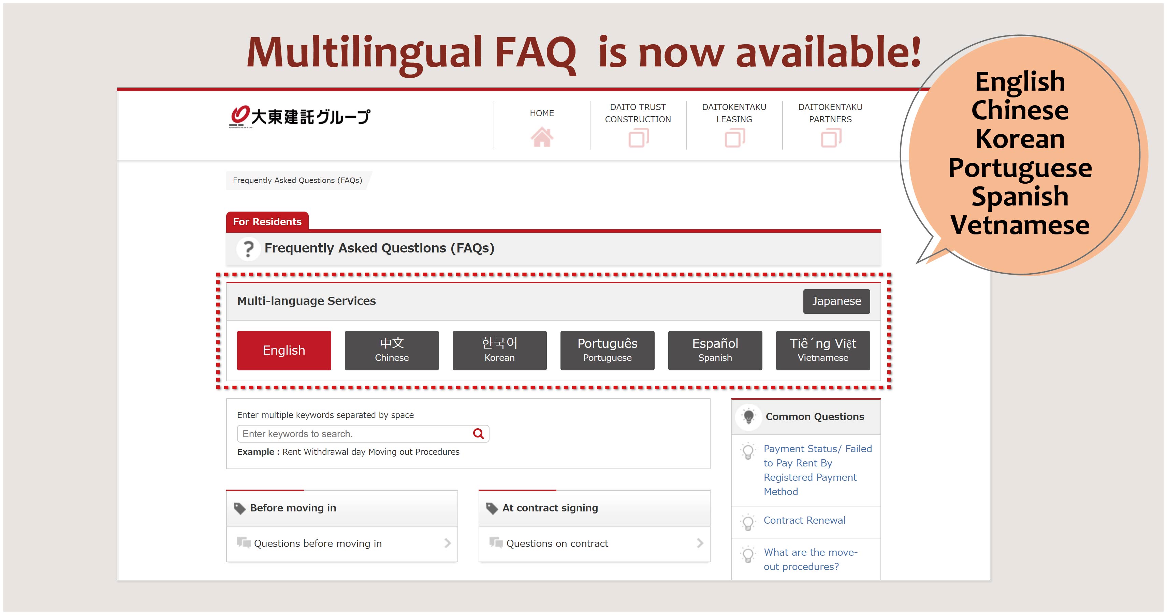Viewport: 1167px width, 615px height.
Task: Click the HOME house icon
Action: click(541, 137)
